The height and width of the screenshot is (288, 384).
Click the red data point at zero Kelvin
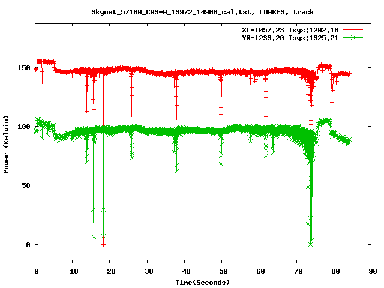(x=104, y=245)
